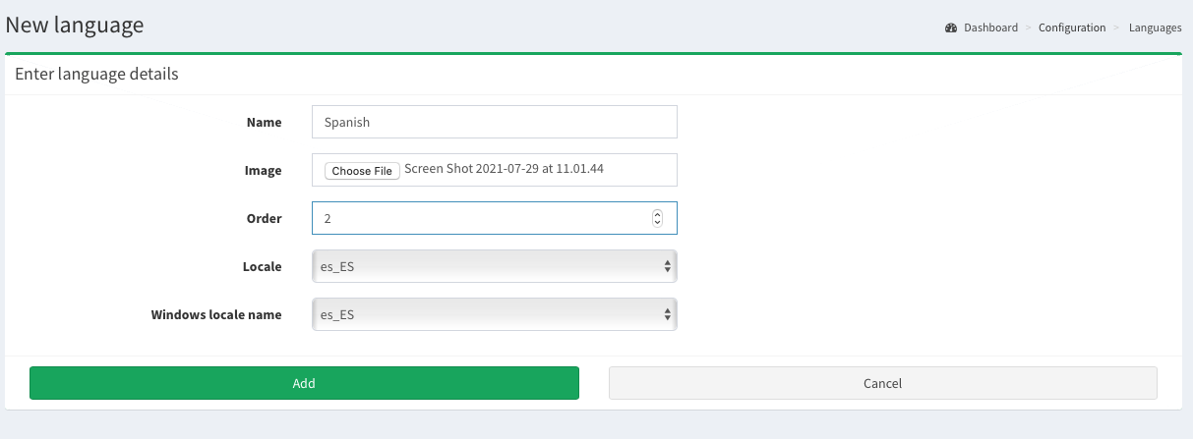This screenshot has width=1193, height=439.
Task: Expand the Locale dropdown
Action: (494, 266)
